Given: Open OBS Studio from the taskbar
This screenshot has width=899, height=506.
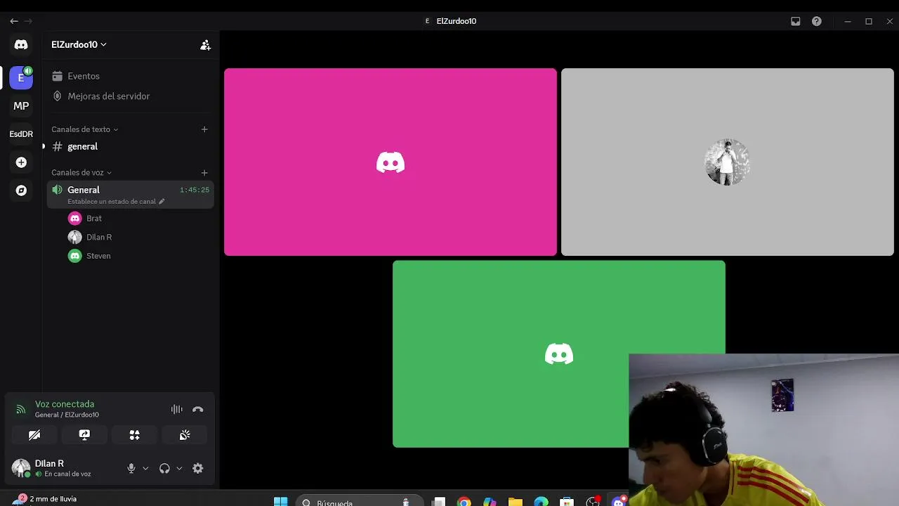Looking at the screenshot, I should coord(593,502).
